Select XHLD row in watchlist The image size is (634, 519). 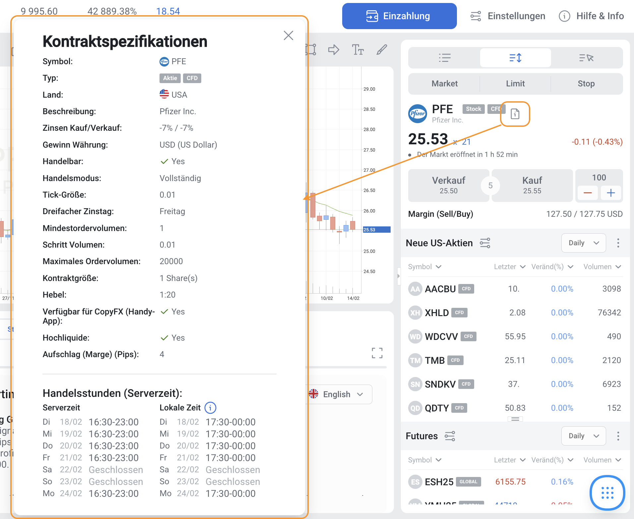point(515,313)
